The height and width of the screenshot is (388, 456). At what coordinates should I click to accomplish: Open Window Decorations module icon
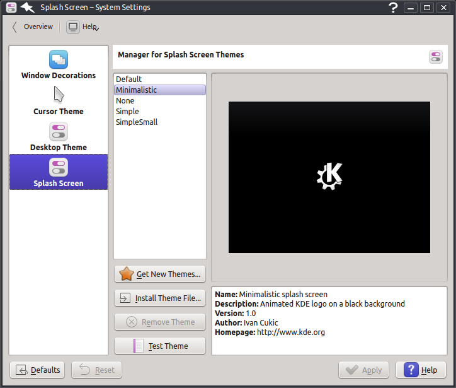(59, 59)
